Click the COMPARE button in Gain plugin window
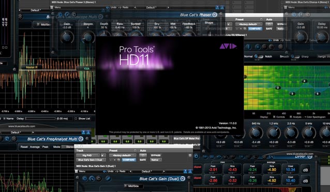The image size is (330, 192). [x=129, y=160]
